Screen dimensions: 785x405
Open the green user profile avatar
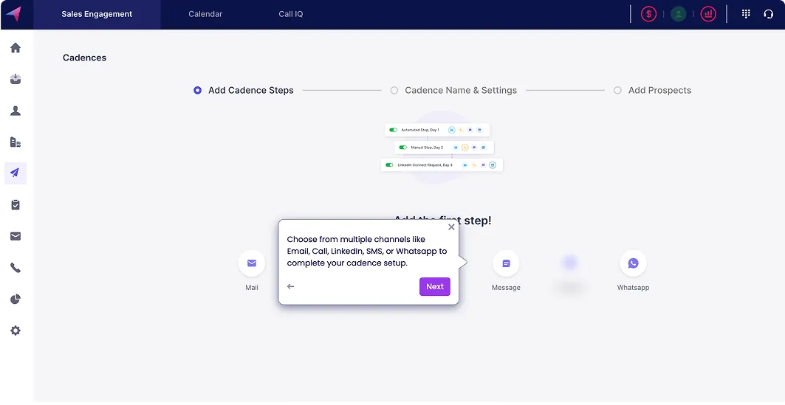coord(679,14)
